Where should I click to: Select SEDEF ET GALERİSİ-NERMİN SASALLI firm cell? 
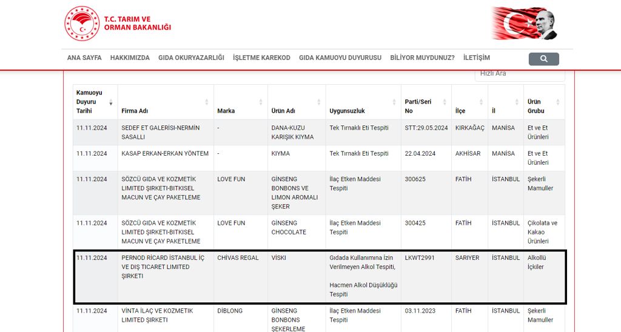[166, 133]
